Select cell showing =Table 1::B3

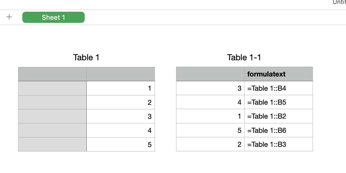click(x=278, y=144)
